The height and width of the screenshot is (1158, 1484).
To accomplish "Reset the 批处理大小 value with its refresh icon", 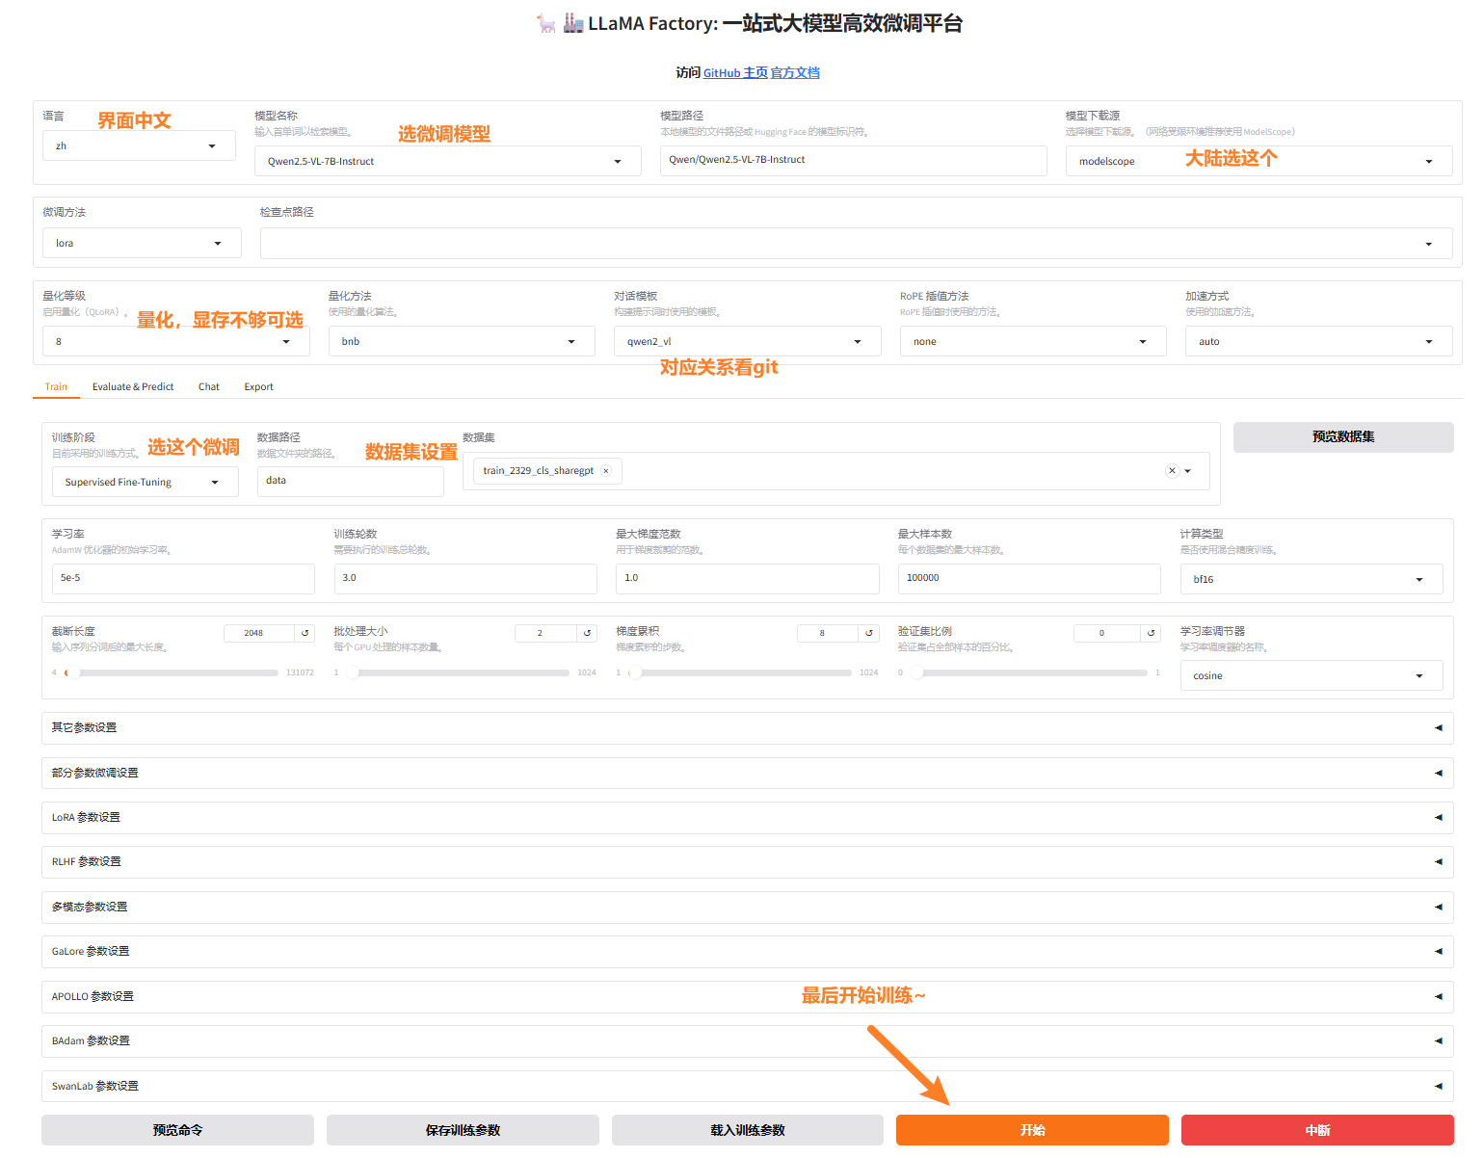I will [x=587, y=633].
